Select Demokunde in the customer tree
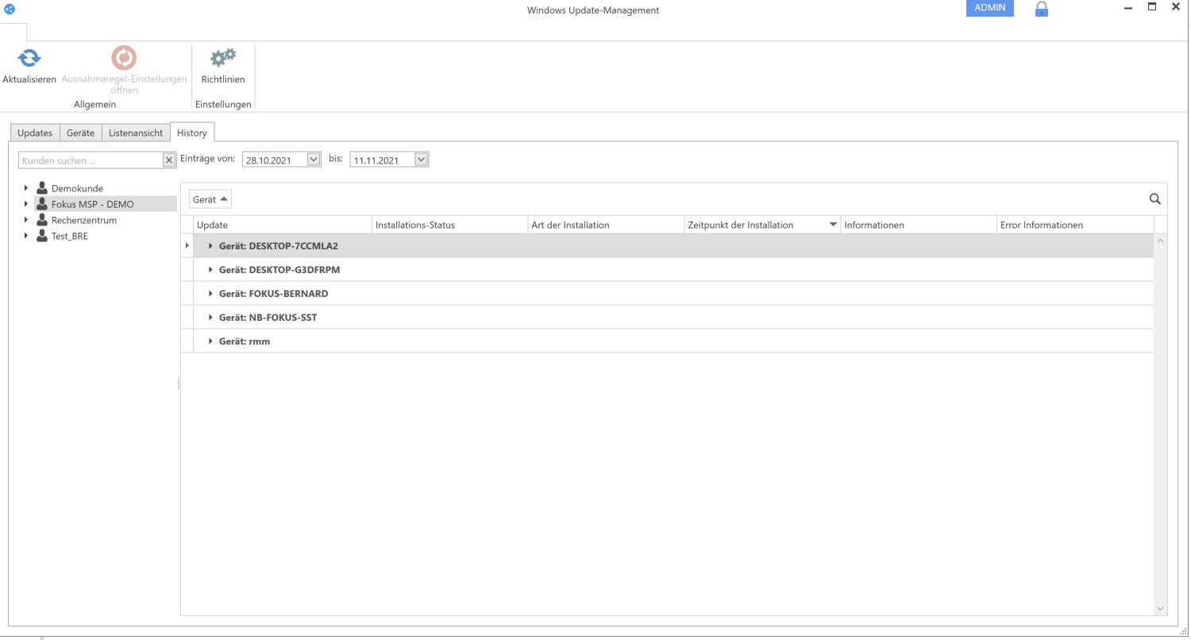This screenshot has width=1191, height=640. pyautogui.click(x=77, y=188)
